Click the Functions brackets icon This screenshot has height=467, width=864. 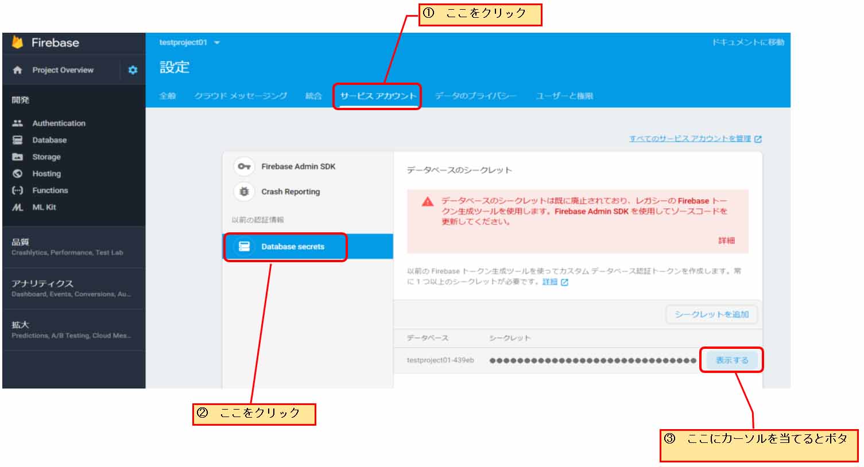coord(18,190)
